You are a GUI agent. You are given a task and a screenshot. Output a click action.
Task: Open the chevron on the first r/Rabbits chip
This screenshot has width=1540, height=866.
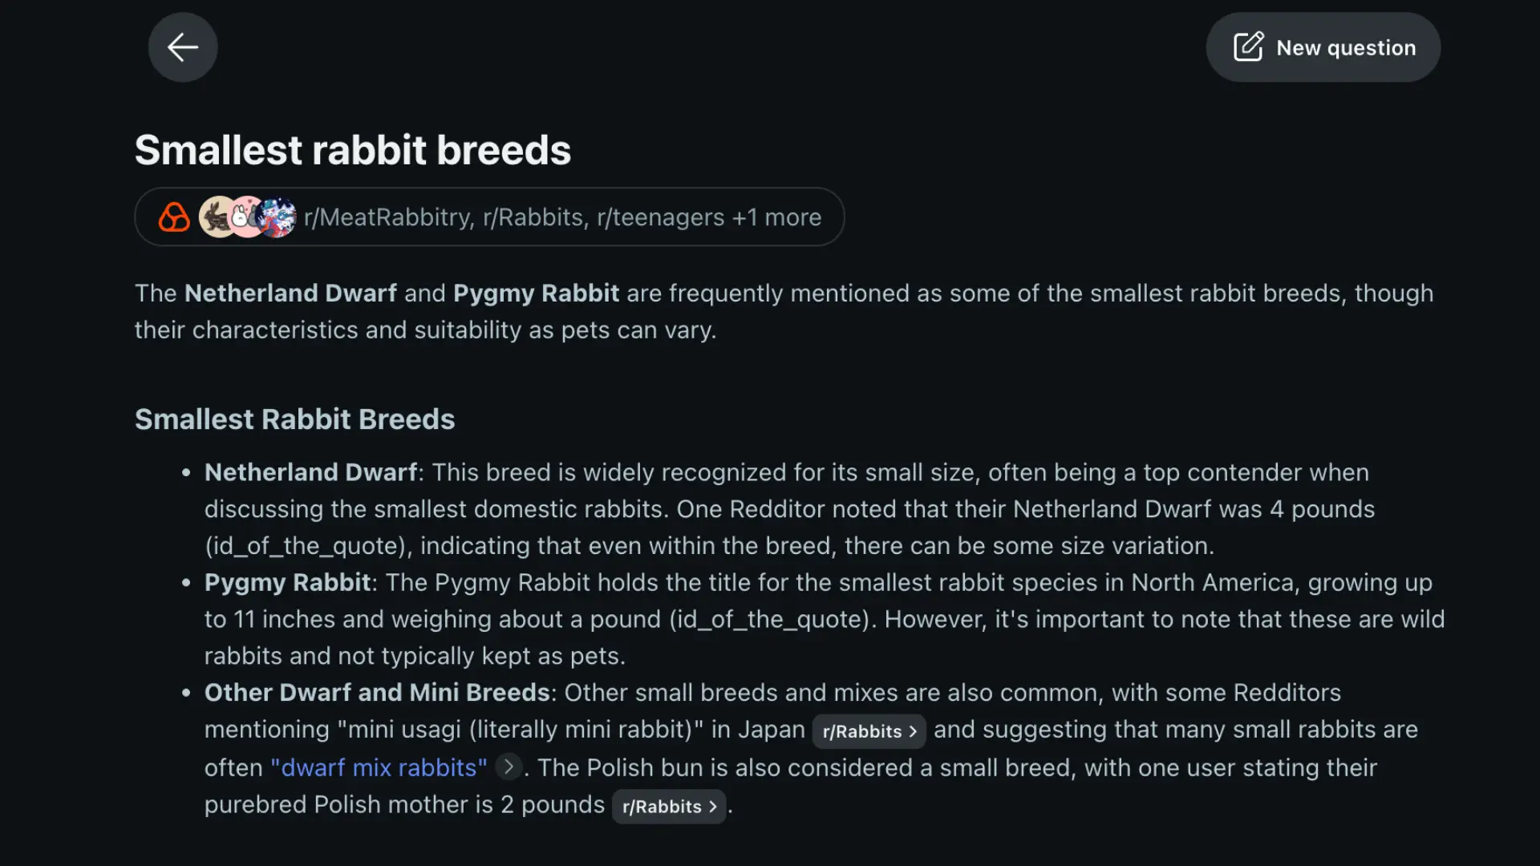(x=914, y=731)
